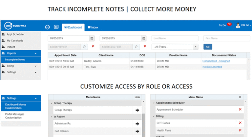The height and width of the screenshot is (137, 252).
Task: Clear the selected provider with red X
Action: coord(93,46)
